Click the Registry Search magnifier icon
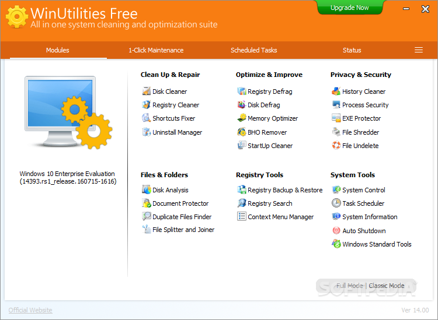 242,203
